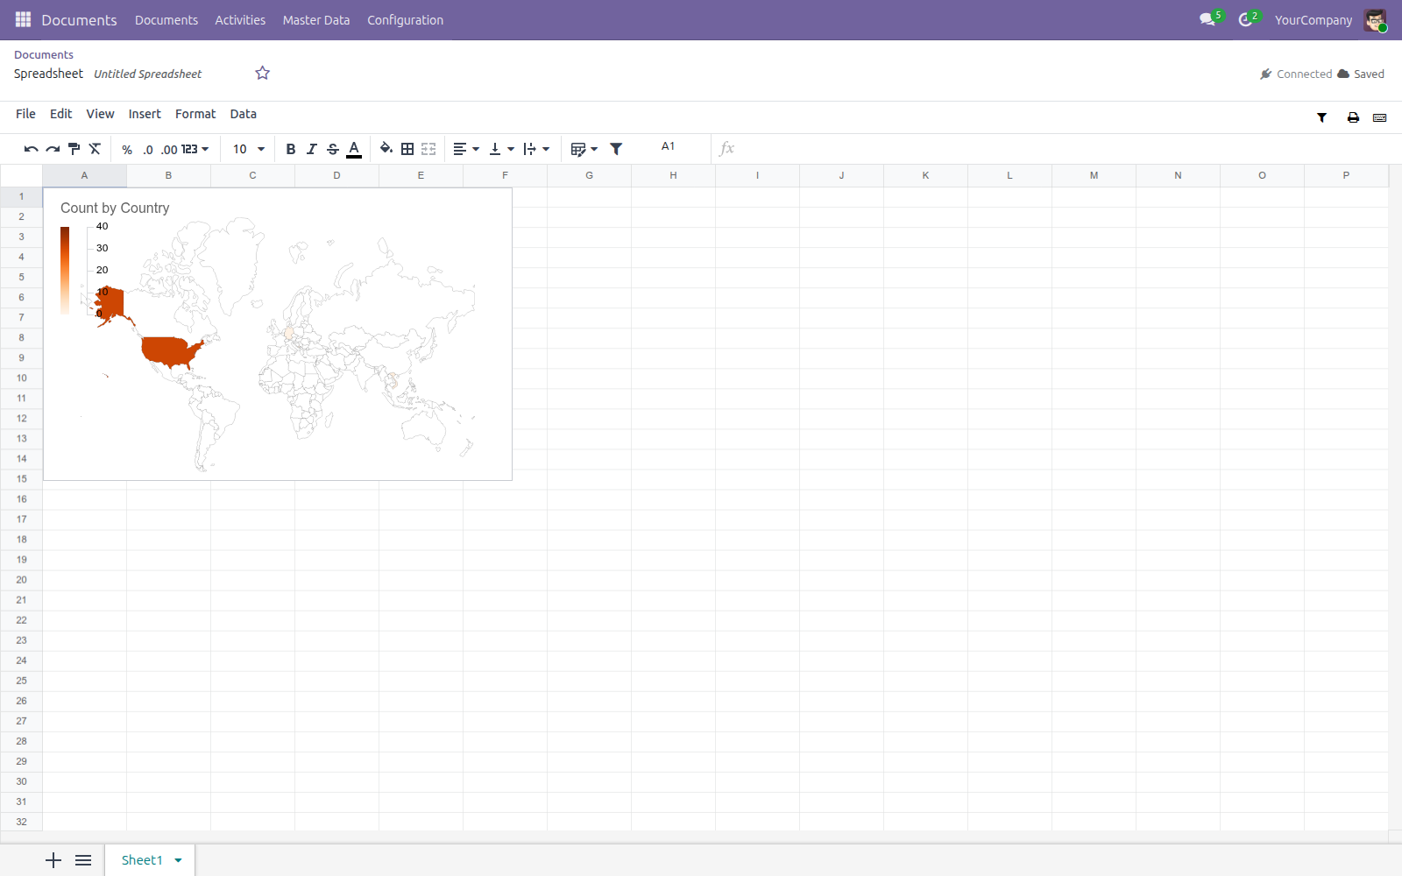Increase the decimal places
Screen dimensions: 1402x876
pyautogui.click(x=169, y=150)
